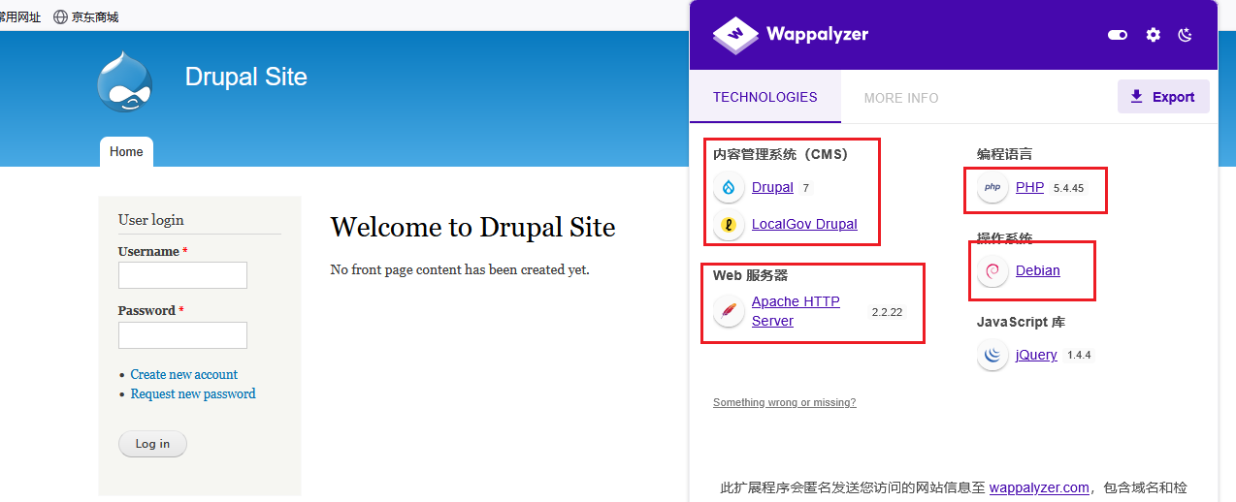Image resolution: width=1236 pixels, height=502 pixels.
Task: Click 'Something wrong or missing?' link
Action: pos(785,402)
